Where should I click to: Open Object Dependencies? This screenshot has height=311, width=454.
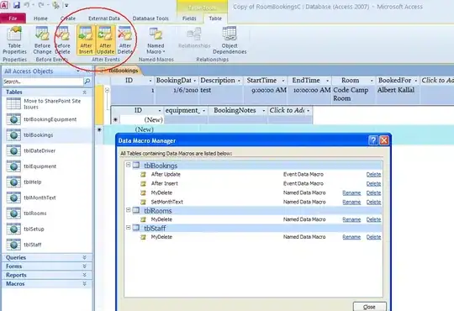(x=230, y=40)
